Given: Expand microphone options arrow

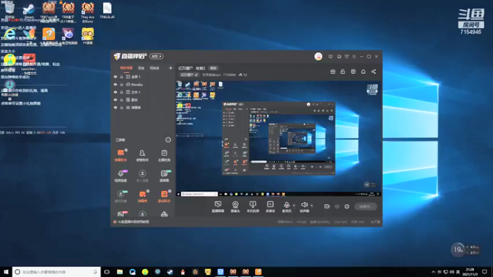Looking at the screenshot, I should click(294, 206).
